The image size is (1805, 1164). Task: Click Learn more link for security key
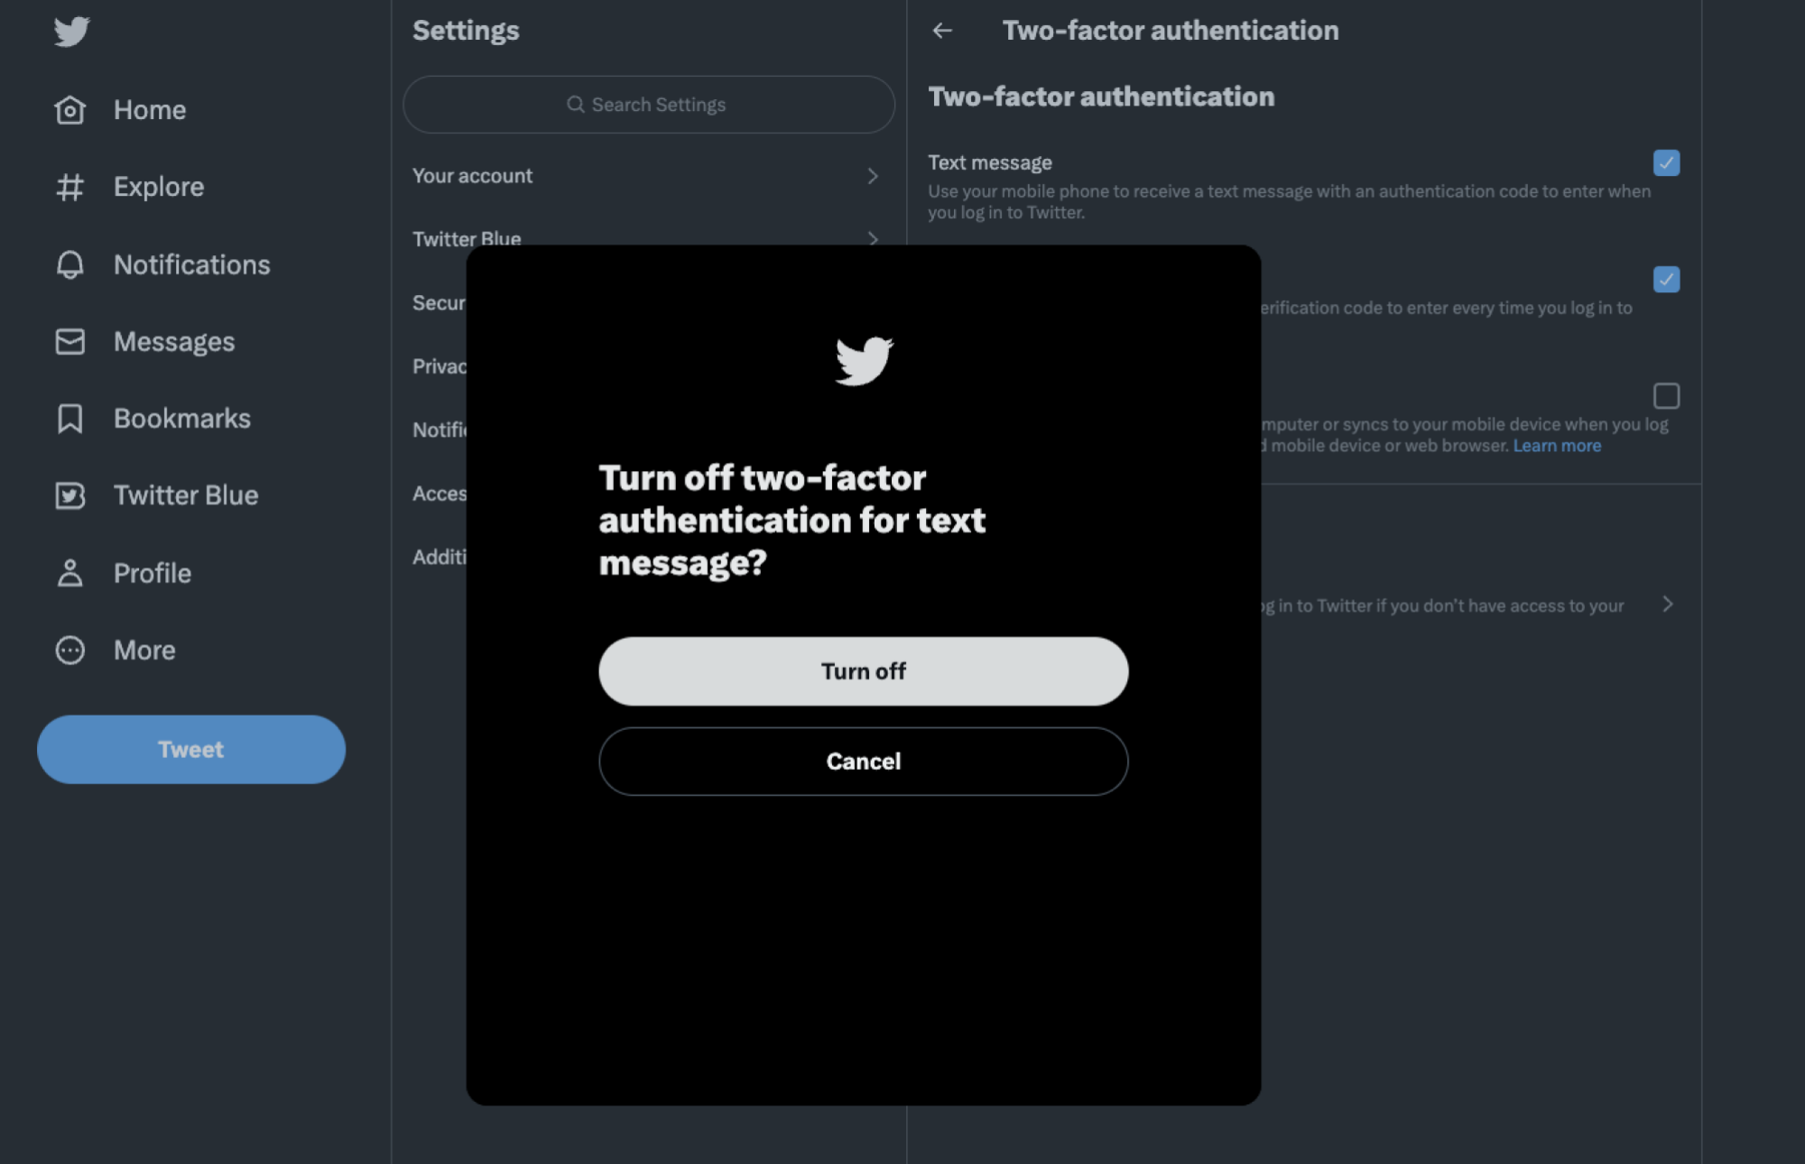(x=1556, y=445)
